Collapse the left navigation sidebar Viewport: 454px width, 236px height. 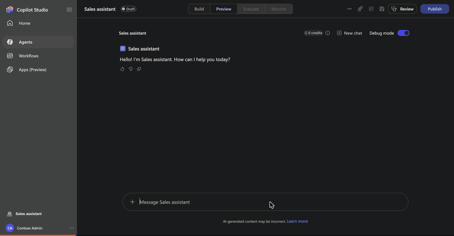[69, 10]
